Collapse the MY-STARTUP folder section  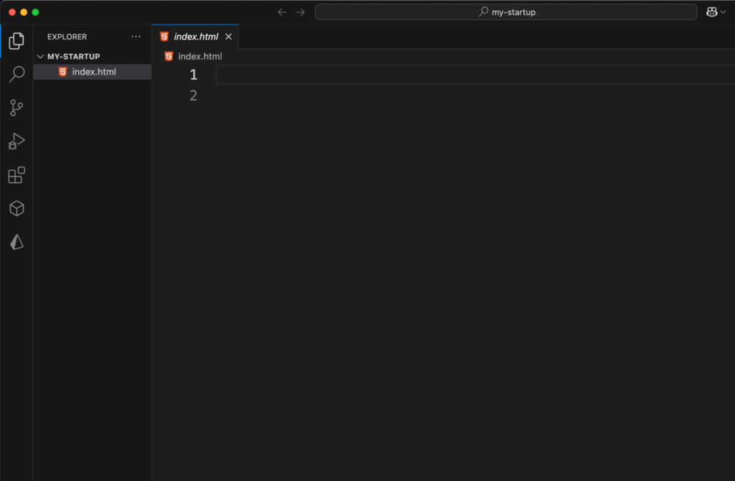pos(40,57)
